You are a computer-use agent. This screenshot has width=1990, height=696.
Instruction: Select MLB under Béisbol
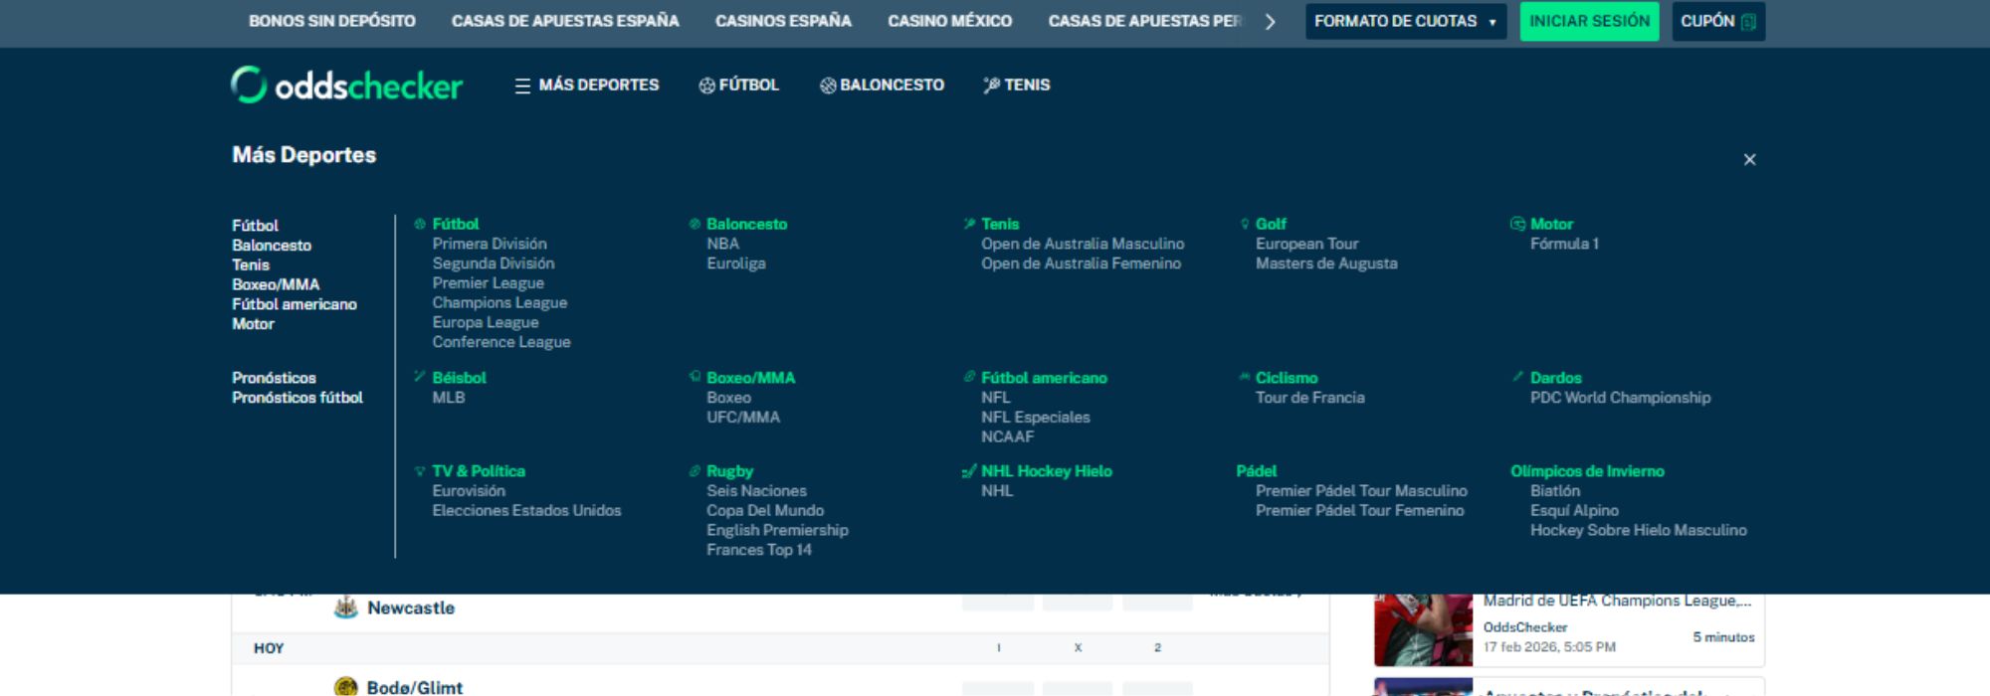tap(449, 398)
